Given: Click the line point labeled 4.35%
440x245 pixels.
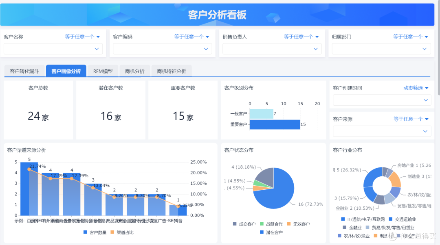Looking at the screenshot, I should tap(178, 206).
